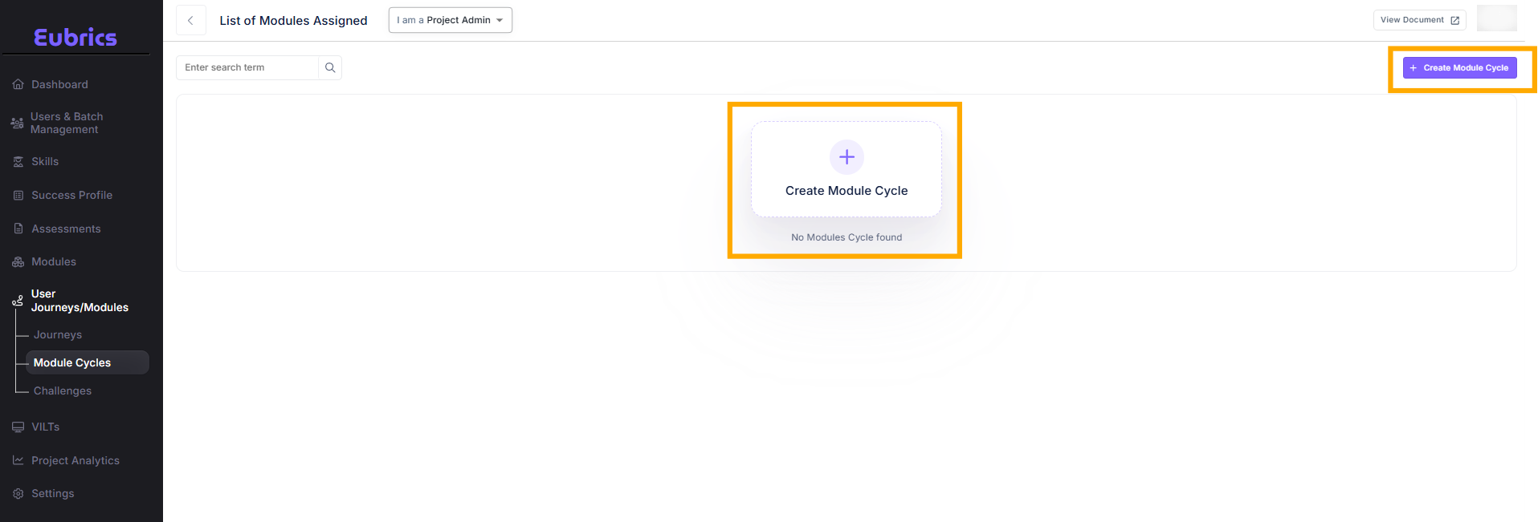Click the back chevron beside List of Modules Assigned
Viewport: 1538px width, 522px height.
click(x=190, y=20)
